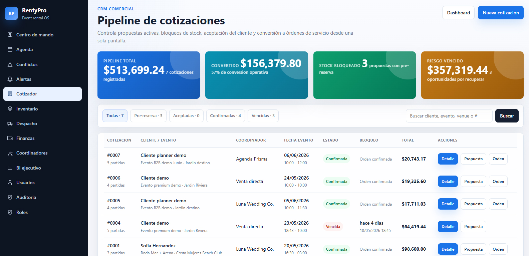Screen dimensions: 529x256
Task: Open Centro de mando dashboard icon
Action: point(10,35)
